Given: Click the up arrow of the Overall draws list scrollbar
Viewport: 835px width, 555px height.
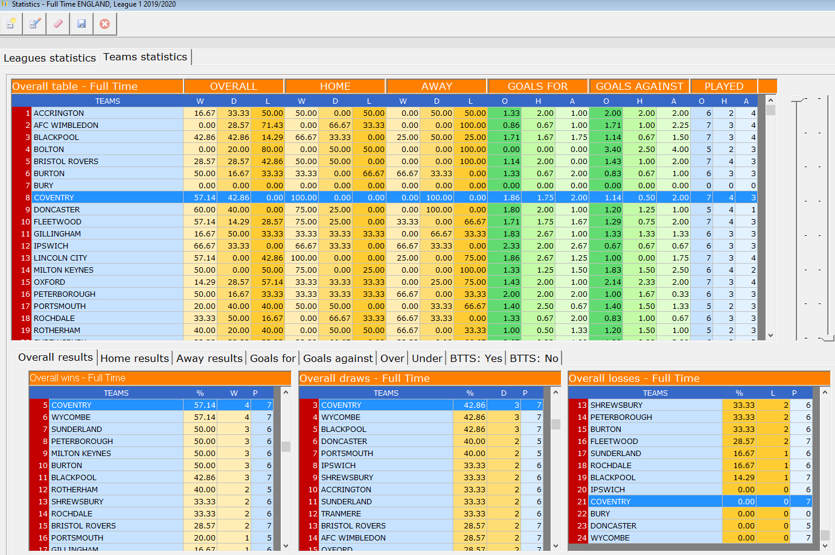Looking at the screenshot, I should [x=556, y=393].
